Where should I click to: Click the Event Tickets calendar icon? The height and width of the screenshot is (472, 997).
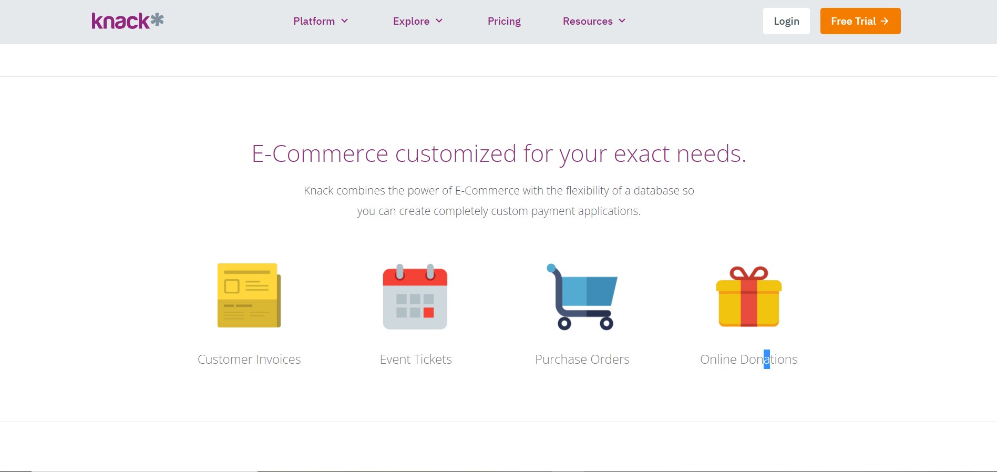coord(415,296)
